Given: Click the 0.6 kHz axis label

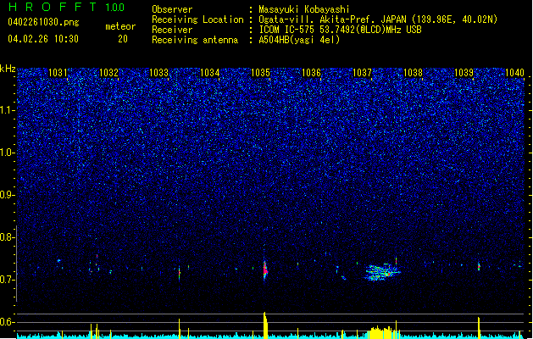Looking at the screenshot, I should pyautogui.click(x=8, y=322).
